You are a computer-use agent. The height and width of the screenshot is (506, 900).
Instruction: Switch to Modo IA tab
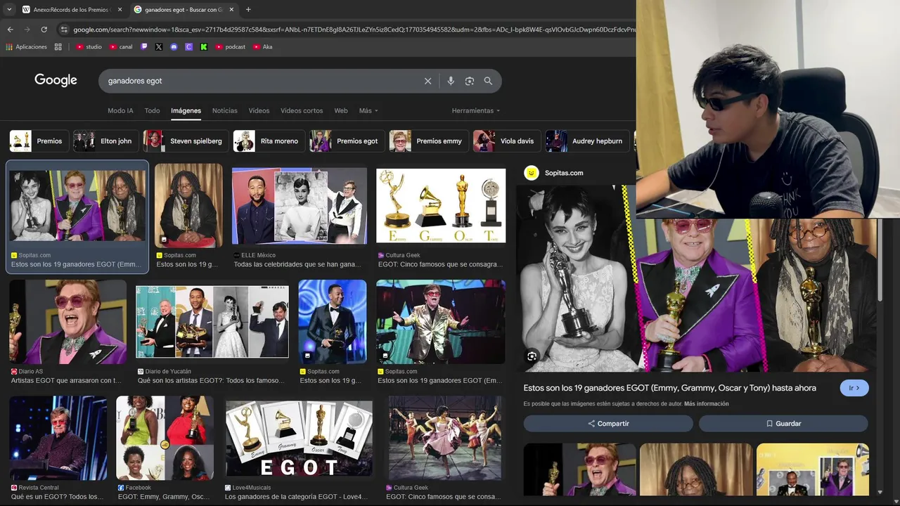click(x=120, y=110)
